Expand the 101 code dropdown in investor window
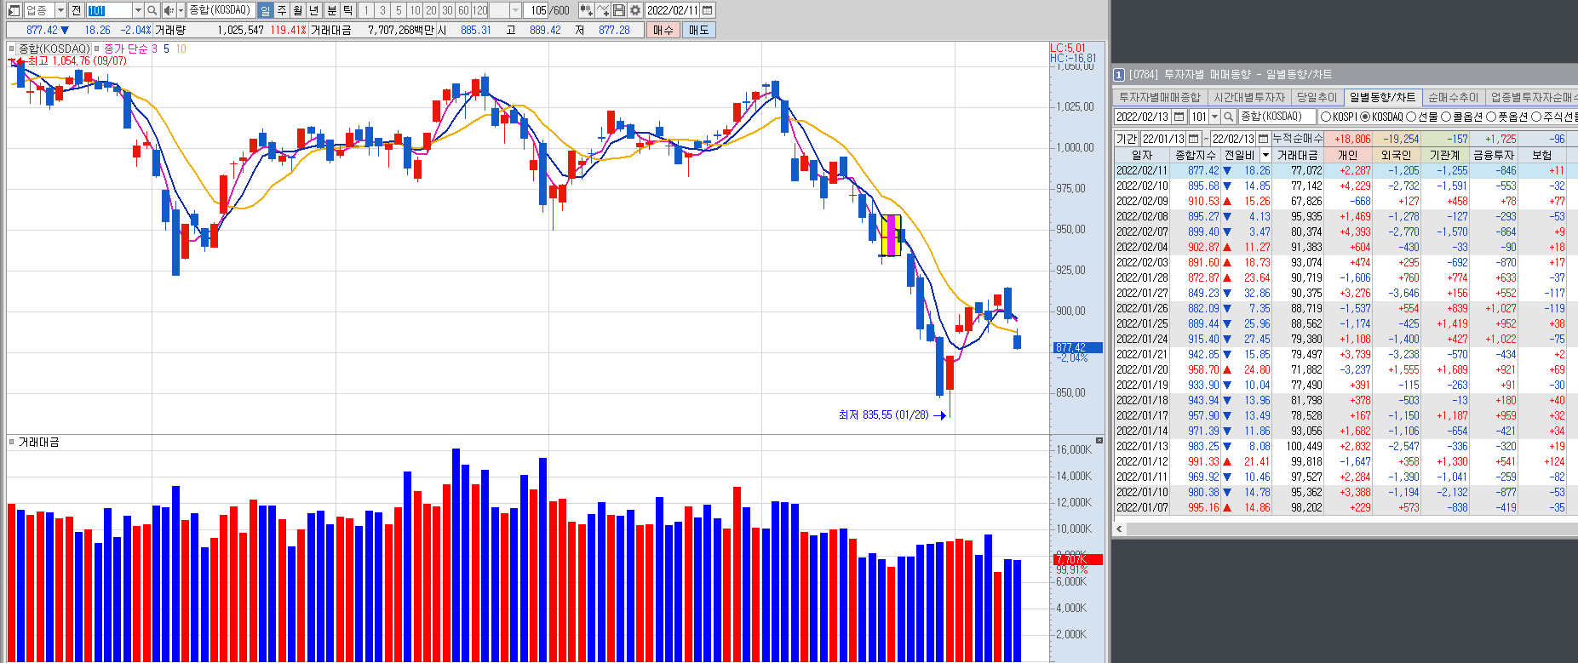This screenshot has width=1578, height=663. pos(1214,117)
